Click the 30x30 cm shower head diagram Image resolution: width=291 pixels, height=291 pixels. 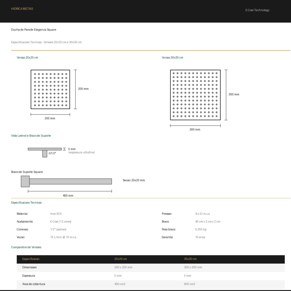[x=195, y=95]
